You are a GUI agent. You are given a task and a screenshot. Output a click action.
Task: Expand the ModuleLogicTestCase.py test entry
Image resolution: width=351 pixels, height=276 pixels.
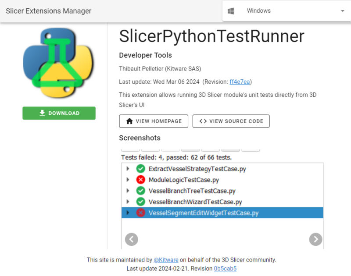[128, 180]
